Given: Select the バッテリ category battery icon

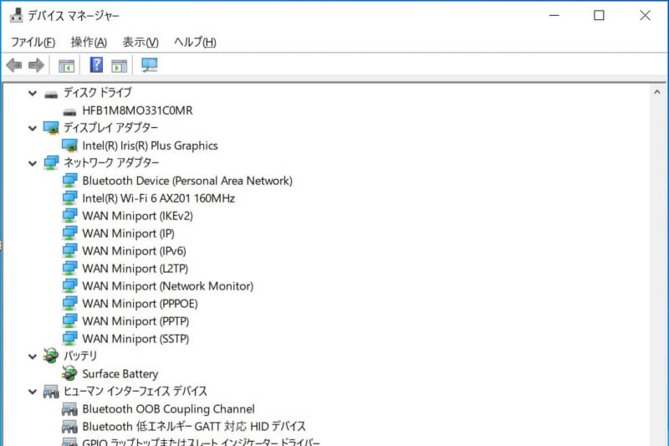Looking at the screenshot, I should [51, 356].
